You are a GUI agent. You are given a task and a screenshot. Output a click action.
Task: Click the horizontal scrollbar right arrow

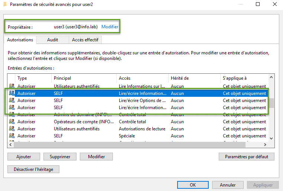pos(265,145)
